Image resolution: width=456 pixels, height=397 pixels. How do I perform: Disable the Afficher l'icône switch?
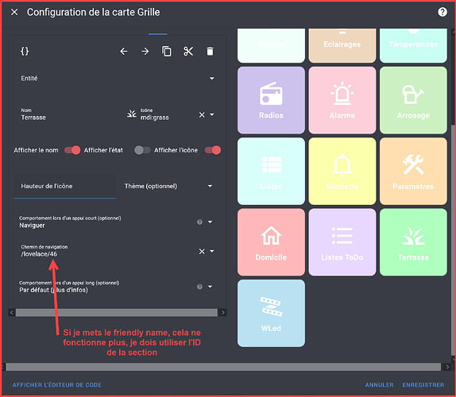(x=213, y=150)
